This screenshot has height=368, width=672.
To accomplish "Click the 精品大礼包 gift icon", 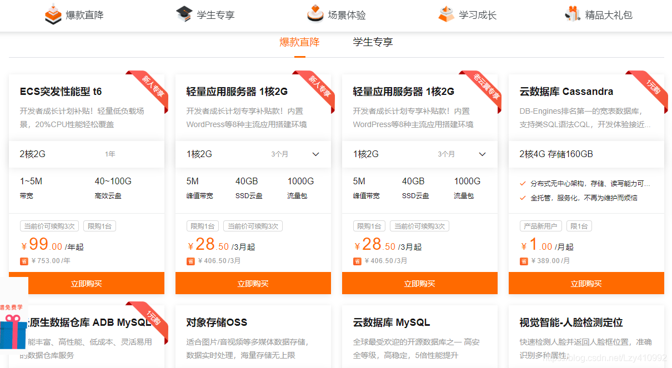I will click(573, 14).
